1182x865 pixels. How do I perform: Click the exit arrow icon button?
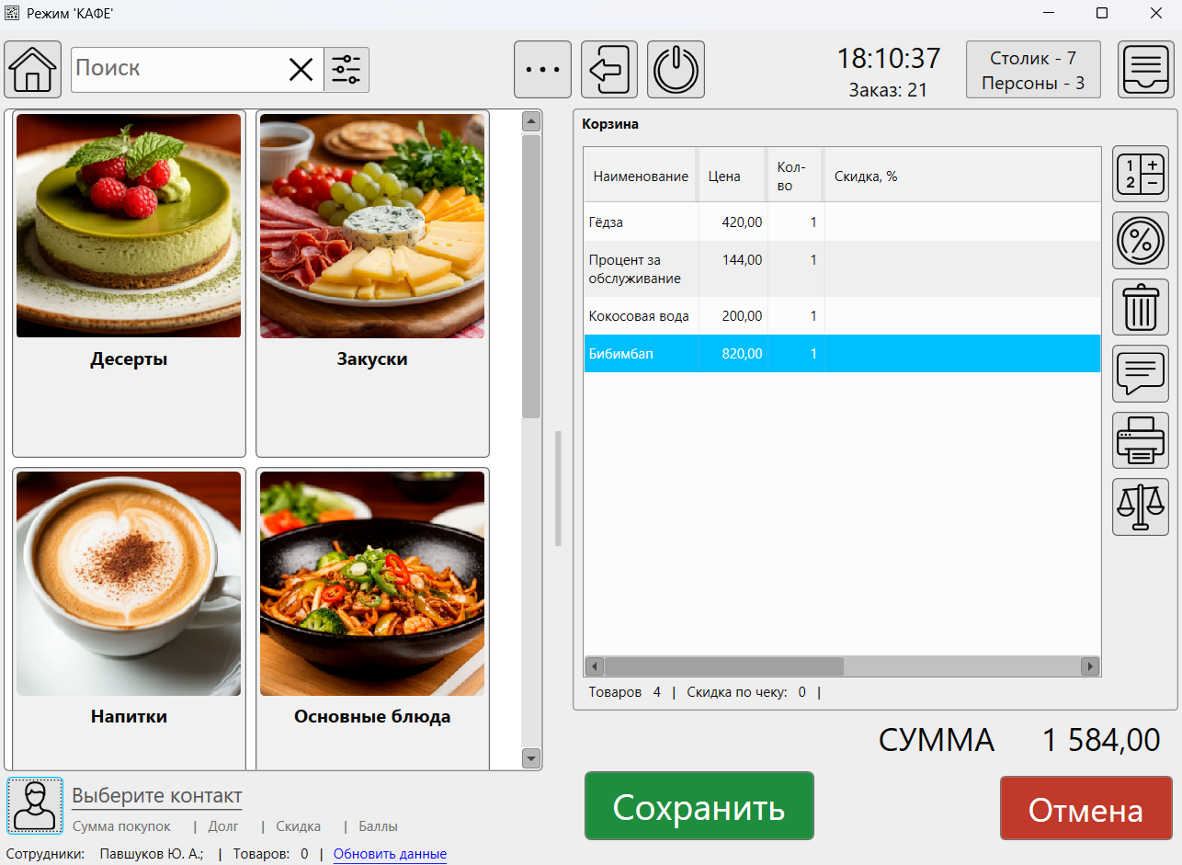(609, 70)
